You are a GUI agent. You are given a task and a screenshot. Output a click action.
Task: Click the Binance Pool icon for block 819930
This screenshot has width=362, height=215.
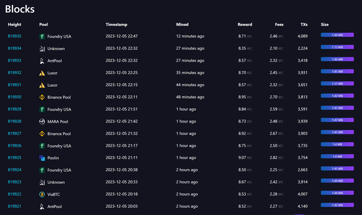tap(42, 97)
